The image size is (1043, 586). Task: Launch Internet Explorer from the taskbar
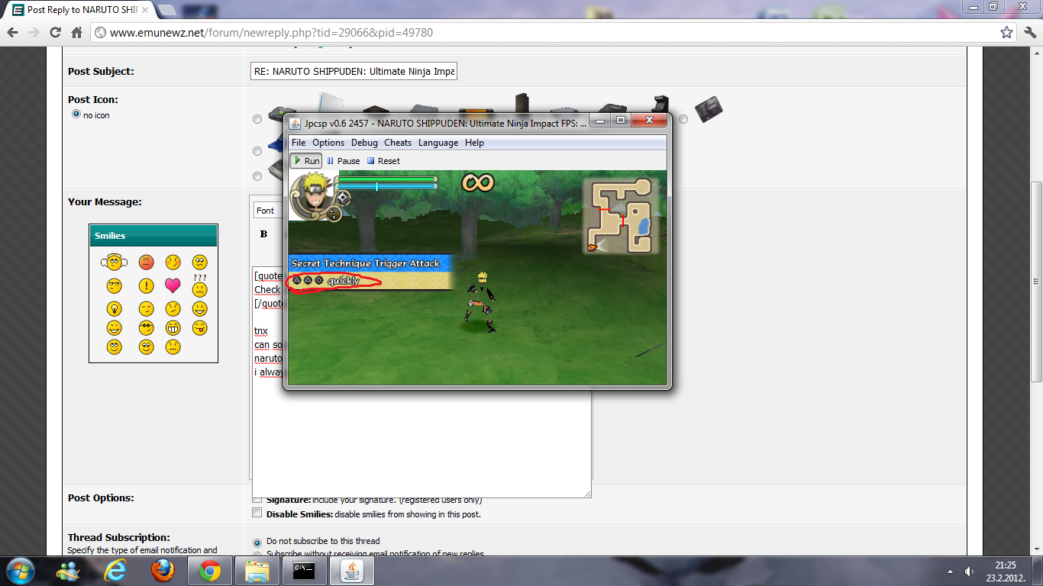coord(115,571)
